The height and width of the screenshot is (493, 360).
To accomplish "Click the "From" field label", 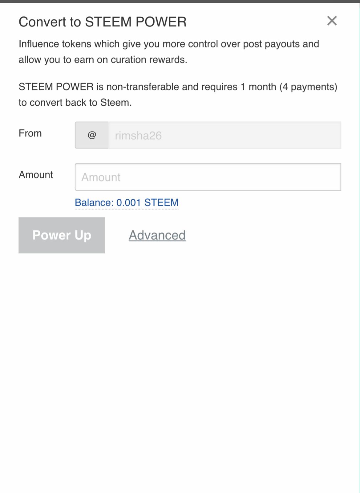I will 30,133.
